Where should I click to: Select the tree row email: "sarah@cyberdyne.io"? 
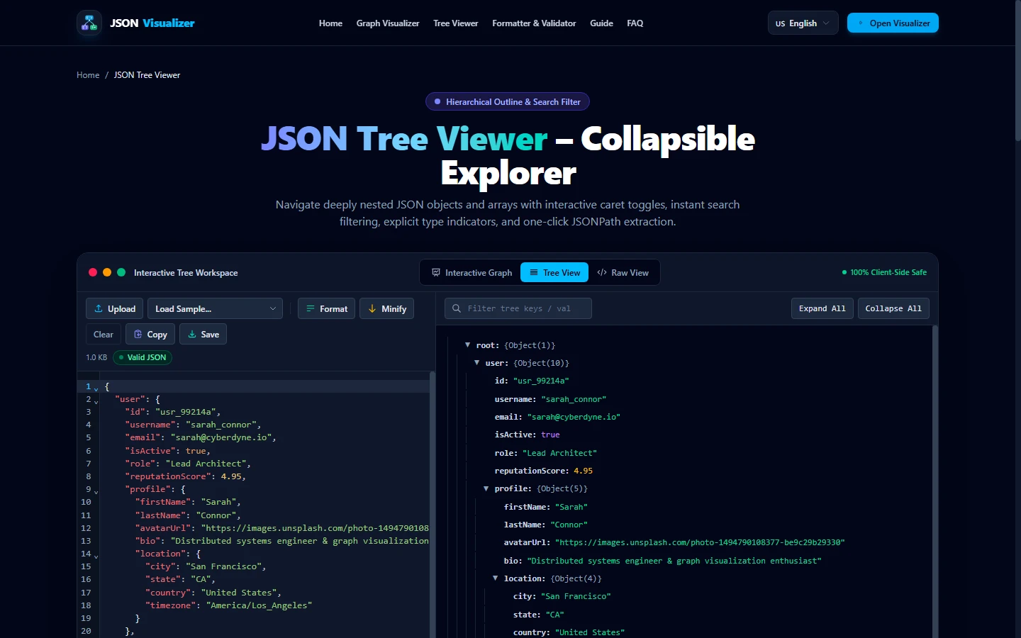point(557,417)
